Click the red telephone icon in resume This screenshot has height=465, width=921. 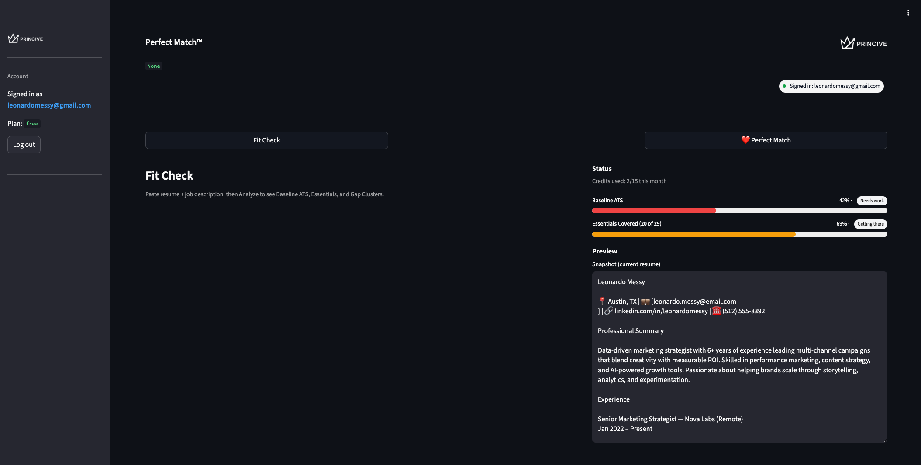(x=716, y=311)
